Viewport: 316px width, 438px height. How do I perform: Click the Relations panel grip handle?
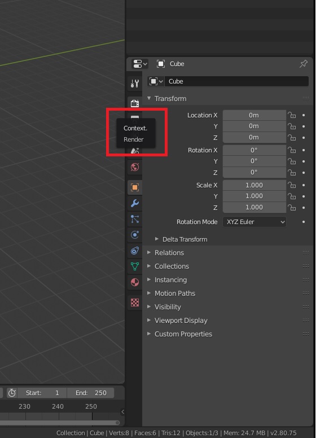point(306,252)
